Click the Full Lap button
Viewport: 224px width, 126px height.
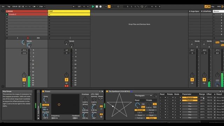pos(140,118)
